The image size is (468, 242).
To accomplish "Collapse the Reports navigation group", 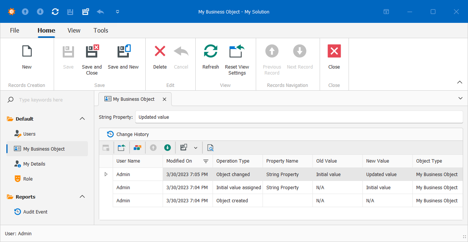I will tap(83, 197).
